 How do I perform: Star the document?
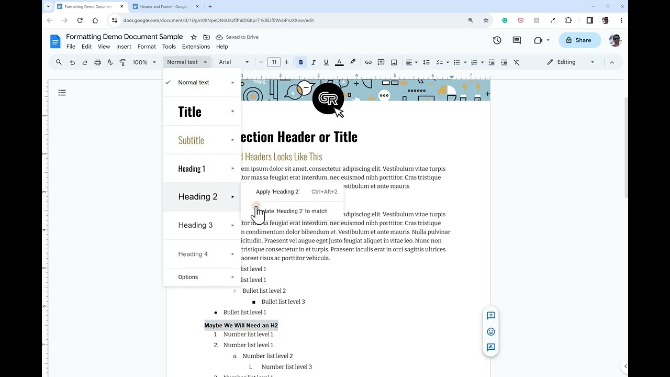(194, 37)
